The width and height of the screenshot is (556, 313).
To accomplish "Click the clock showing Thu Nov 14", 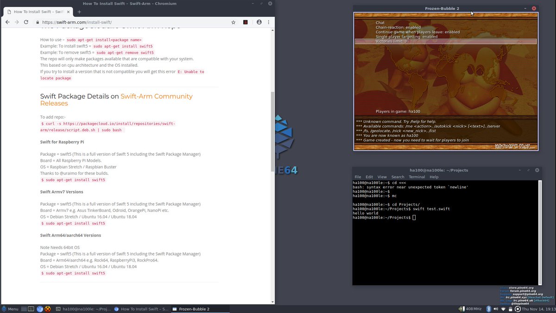I will [x=538, y=309].
